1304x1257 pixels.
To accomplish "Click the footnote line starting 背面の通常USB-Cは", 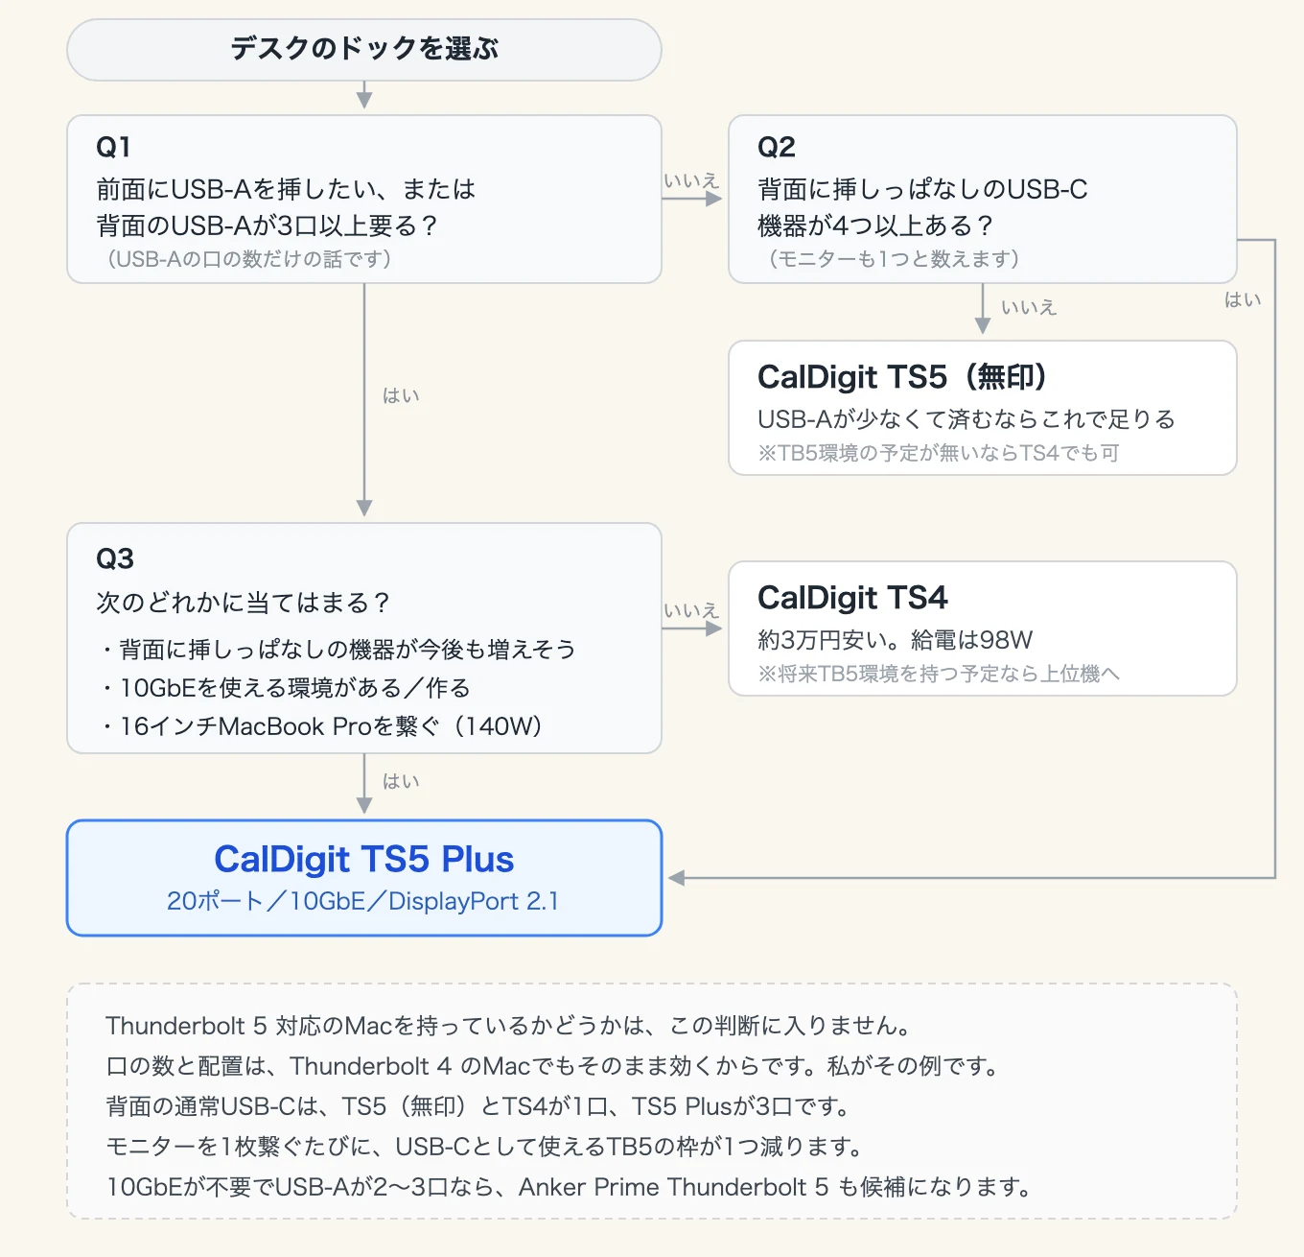I will click(478, 1106).
